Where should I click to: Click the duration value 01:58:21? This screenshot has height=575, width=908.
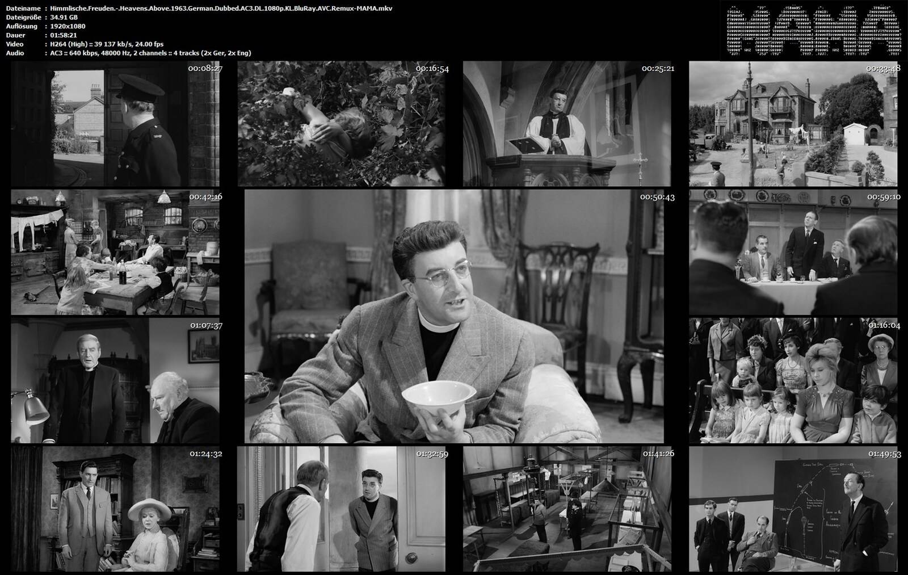coord(64,35)
